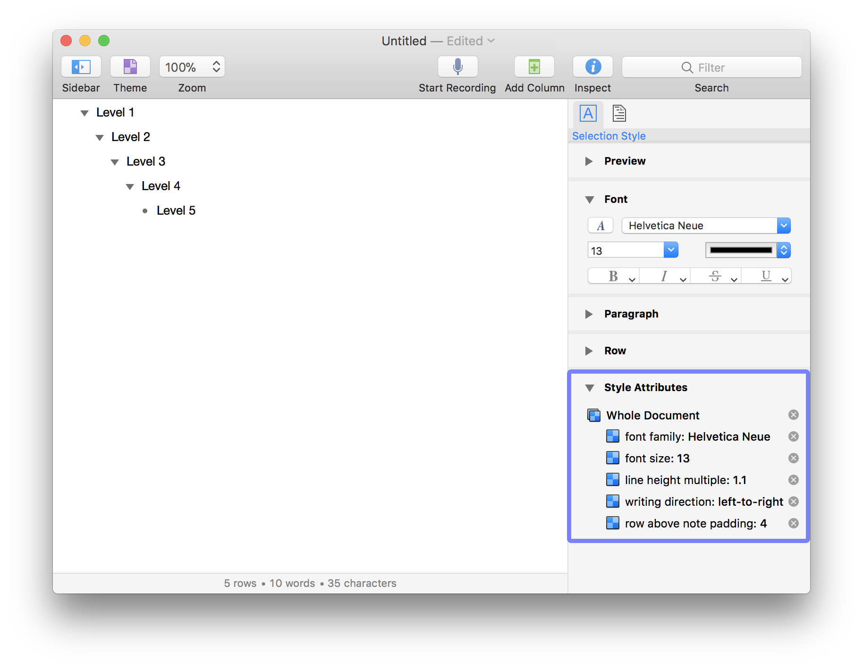Viewport: 863px width, 669px height.
Task: Click the Inspect info icon
Action: (593, 67)
